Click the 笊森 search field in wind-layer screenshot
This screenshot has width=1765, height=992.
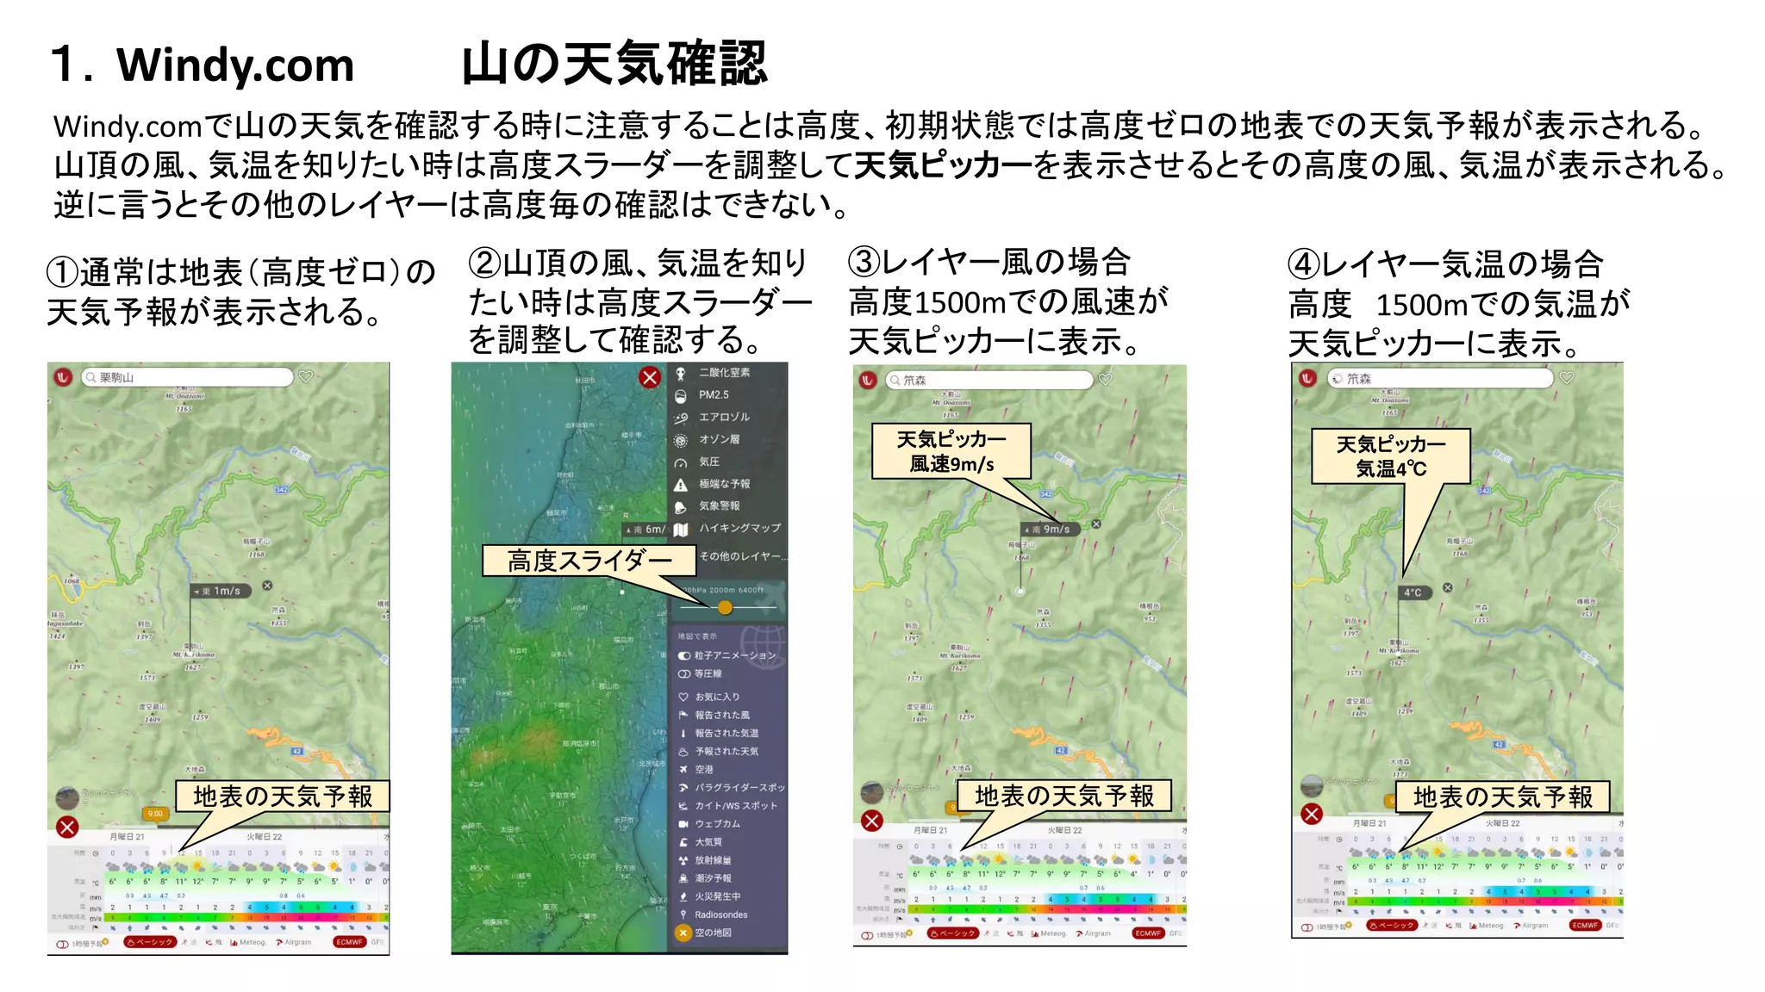[989, 380]
